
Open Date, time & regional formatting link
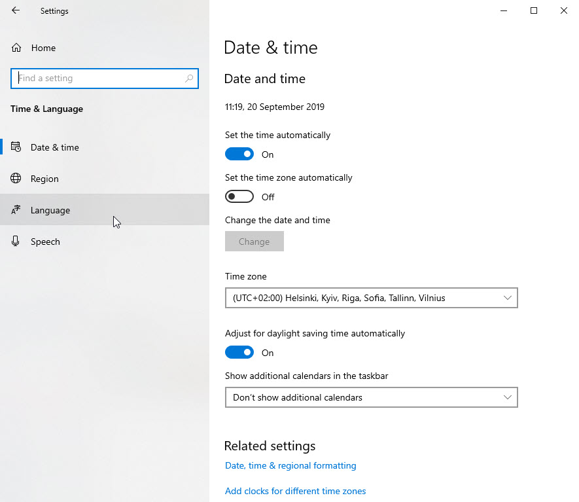click(x=290, y=466)
